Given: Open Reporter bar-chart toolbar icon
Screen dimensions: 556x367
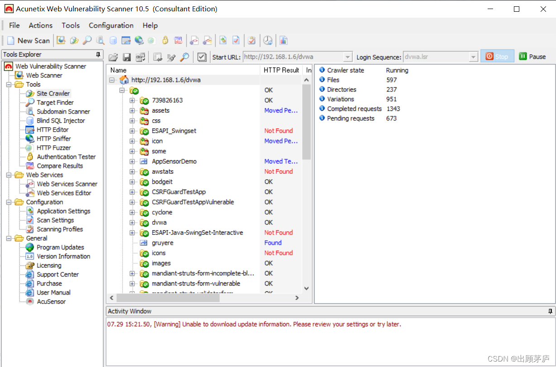Looking at the screenshot, I should pyautogui.click(x=283, y=40).
